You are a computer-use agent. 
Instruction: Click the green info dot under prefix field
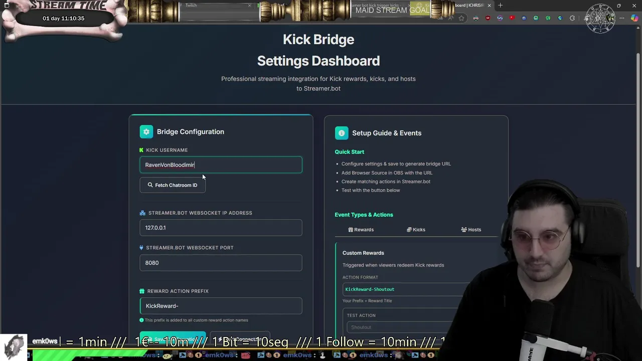coord(141,320)
